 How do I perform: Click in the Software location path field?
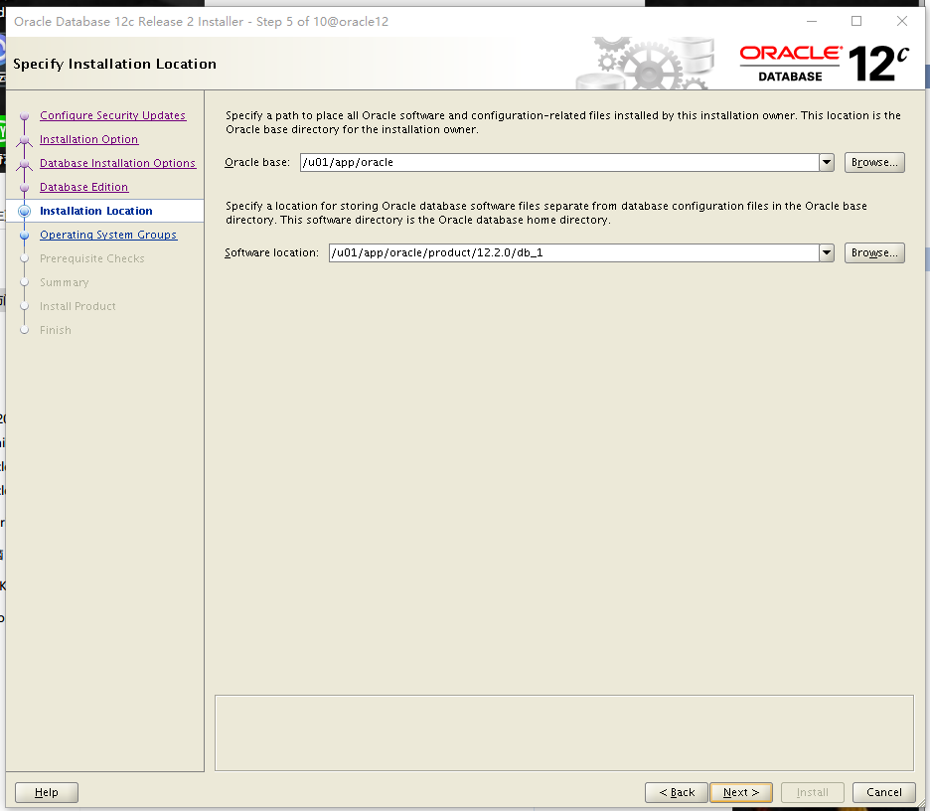(x=573, y=252)
